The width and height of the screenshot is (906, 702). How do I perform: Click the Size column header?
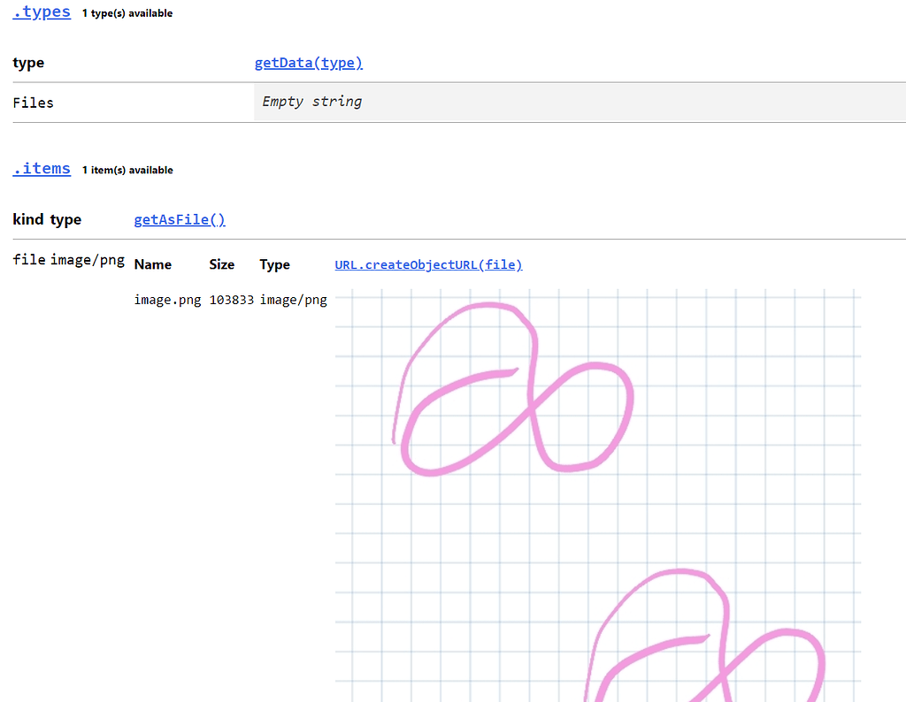tap(220, 264)
